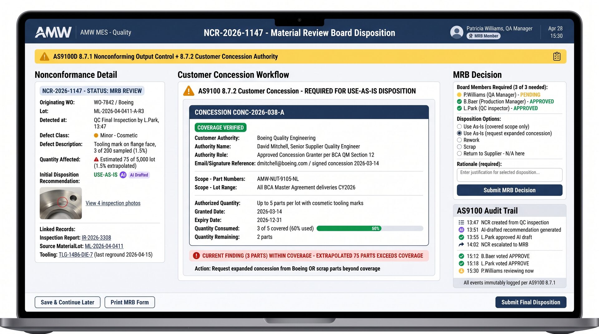Click the COVERAGE VERIFIED badge
Viewport: 599px width, 334px height.
221,127
